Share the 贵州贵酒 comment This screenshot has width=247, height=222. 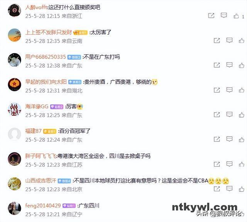point(217,90)
